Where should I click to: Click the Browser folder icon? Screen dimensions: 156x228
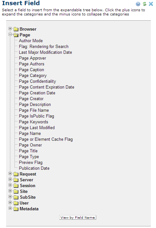(x=16, y=29)
